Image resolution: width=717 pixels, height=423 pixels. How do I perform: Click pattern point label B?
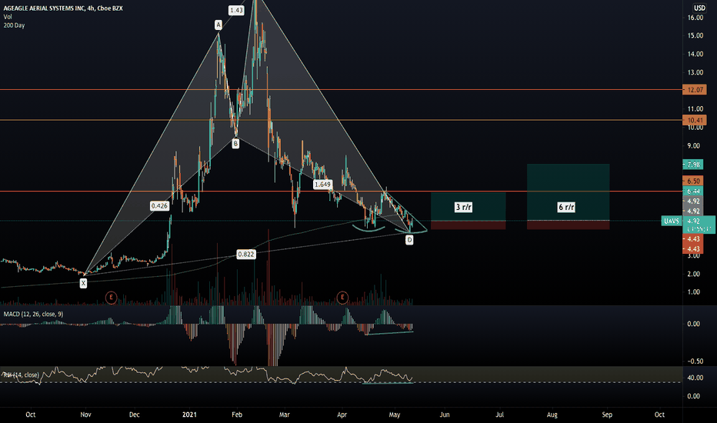pos(235,144)
